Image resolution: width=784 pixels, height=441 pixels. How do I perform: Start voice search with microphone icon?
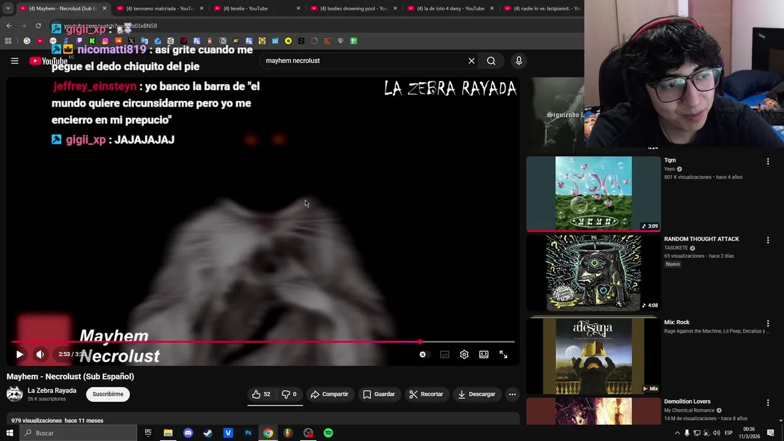pos(519,61)
